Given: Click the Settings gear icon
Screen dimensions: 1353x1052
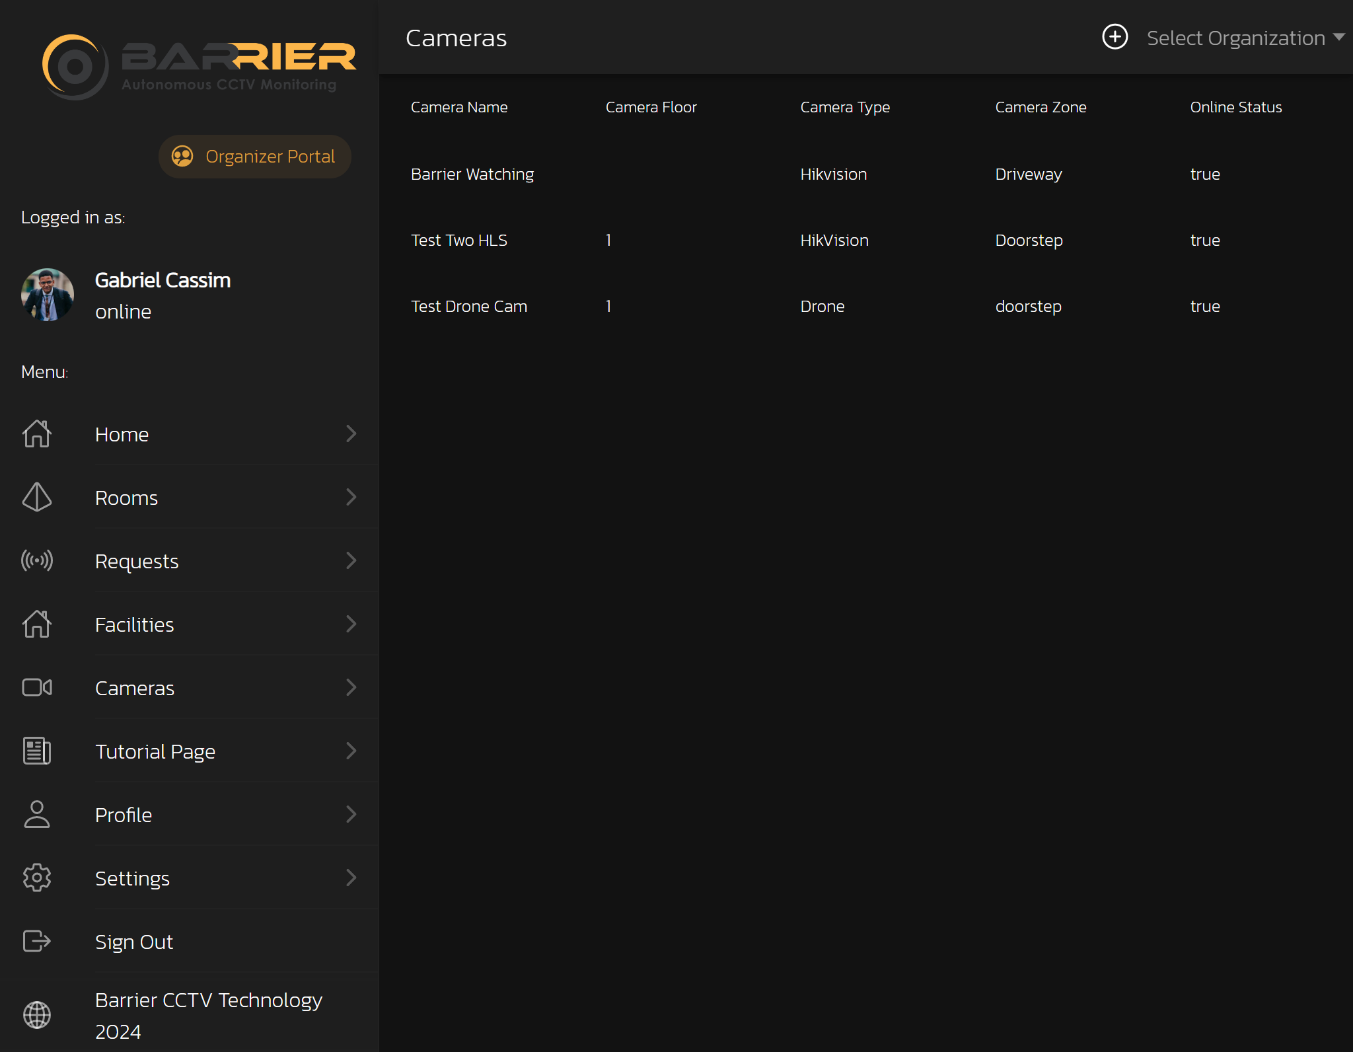Looking at the screenshot, I should tap(37, 878).
